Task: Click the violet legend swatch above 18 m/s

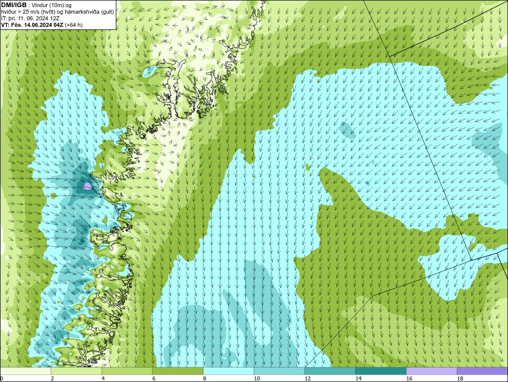Action: click(483, 371)
